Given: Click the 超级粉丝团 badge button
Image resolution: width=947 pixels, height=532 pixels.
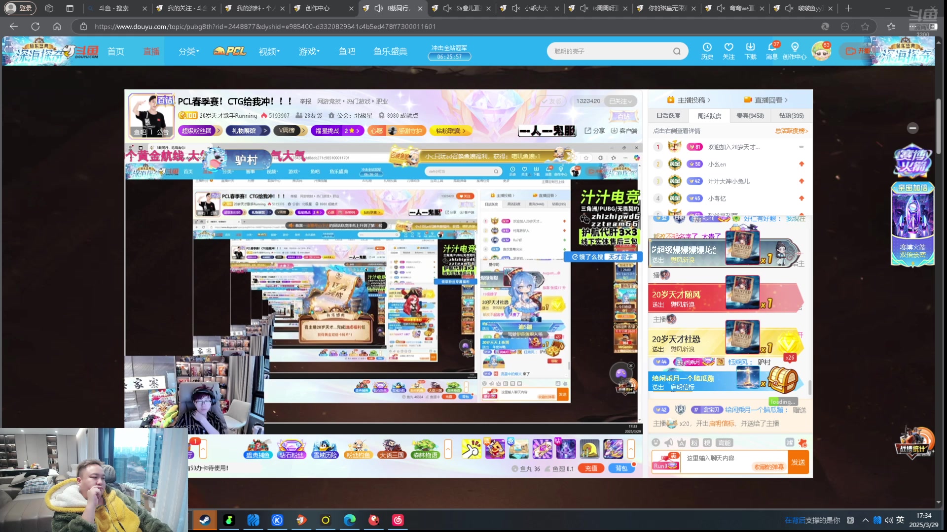Looking at the screenshot, I should pyautogui.click(x=199, y=131).
